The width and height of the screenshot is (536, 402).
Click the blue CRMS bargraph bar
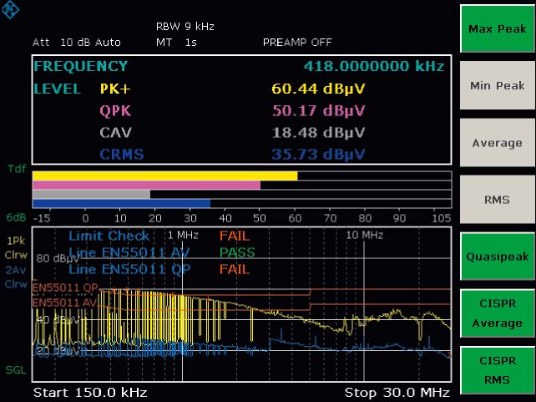coord(121,204)
